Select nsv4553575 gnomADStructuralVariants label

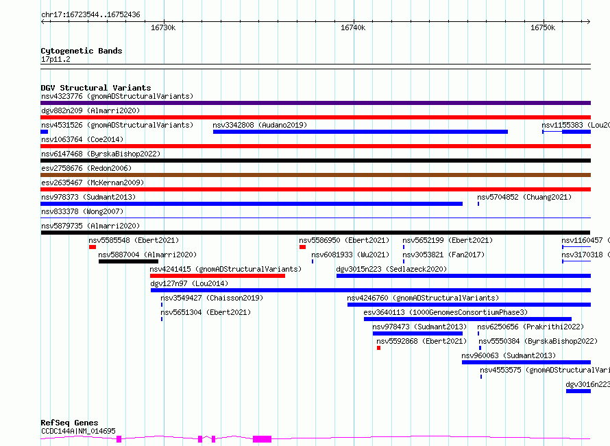pyautogui.click(x=545, y=370)
